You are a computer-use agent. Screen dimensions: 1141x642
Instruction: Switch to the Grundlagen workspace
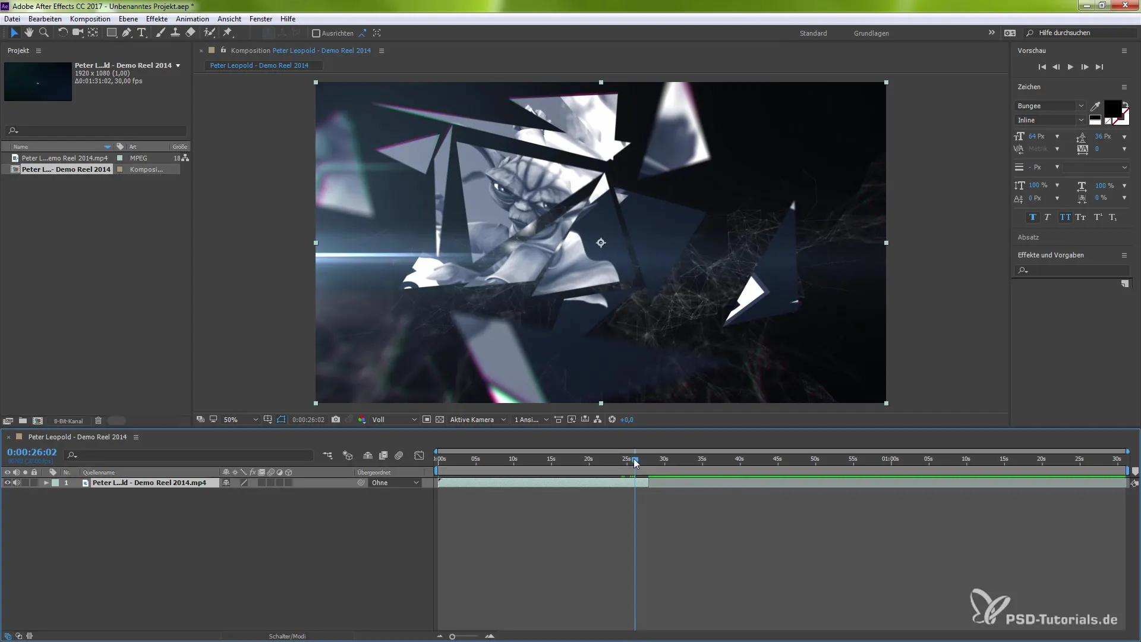pos(871,33)
